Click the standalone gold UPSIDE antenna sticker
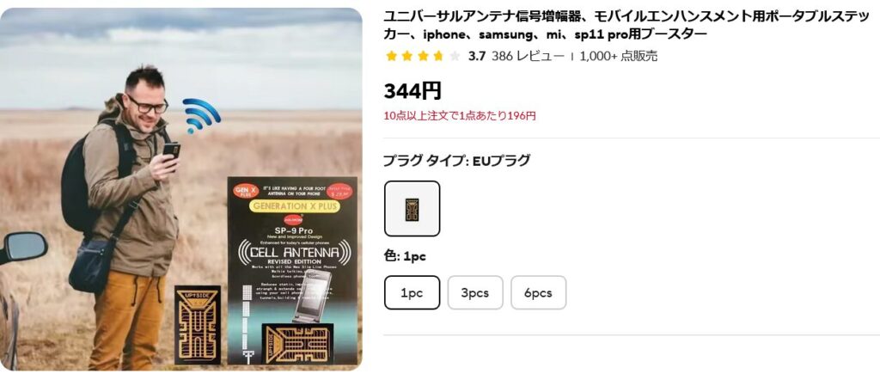Image resolution: width=880 pixels, height=380 pixels. (x=197, y=326)
